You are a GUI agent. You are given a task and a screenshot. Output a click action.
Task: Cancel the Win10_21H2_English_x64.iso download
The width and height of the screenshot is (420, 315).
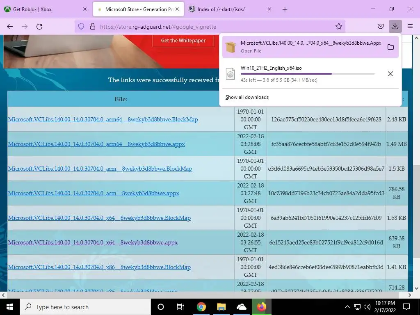pos(390,74)
